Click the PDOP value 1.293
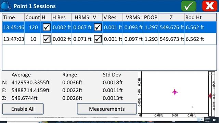This screenshot has width=219, height=123. point(151,39)
